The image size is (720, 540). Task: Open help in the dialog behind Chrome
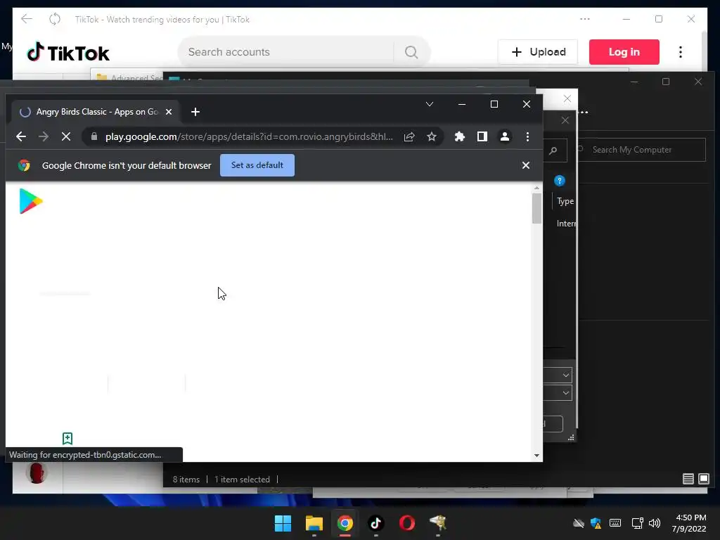559,181
